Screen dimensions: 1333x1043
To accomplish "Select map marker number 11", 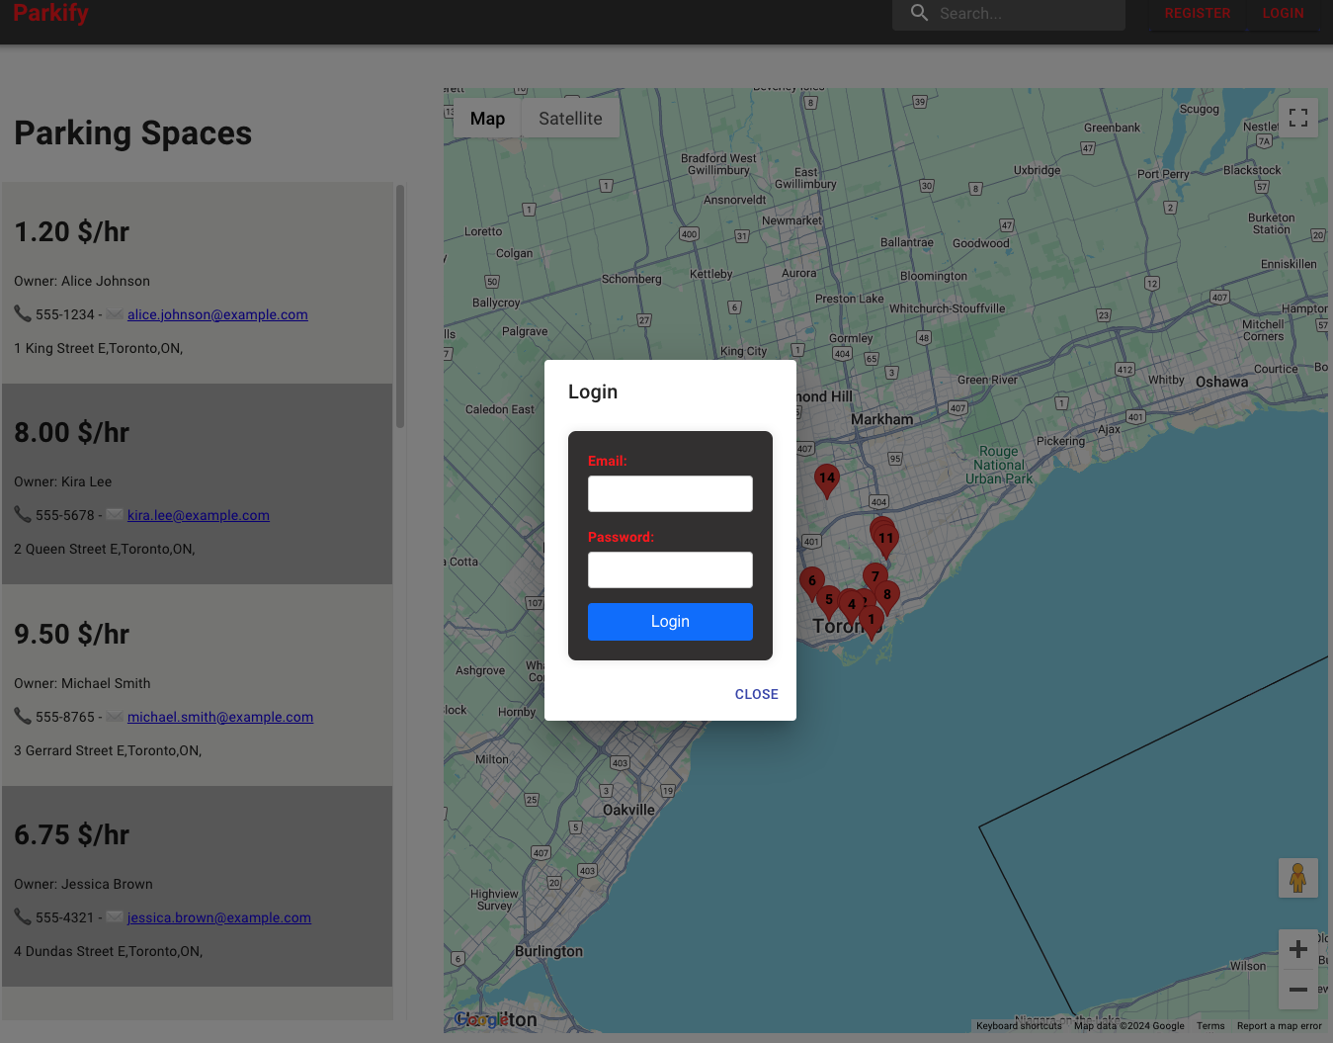I will click(x=886, y=539).
